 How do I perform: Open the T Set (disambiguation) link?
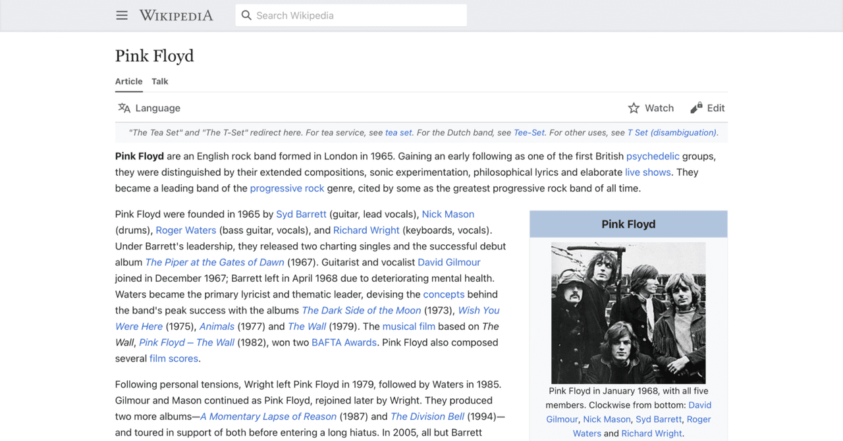coord(672,132)
